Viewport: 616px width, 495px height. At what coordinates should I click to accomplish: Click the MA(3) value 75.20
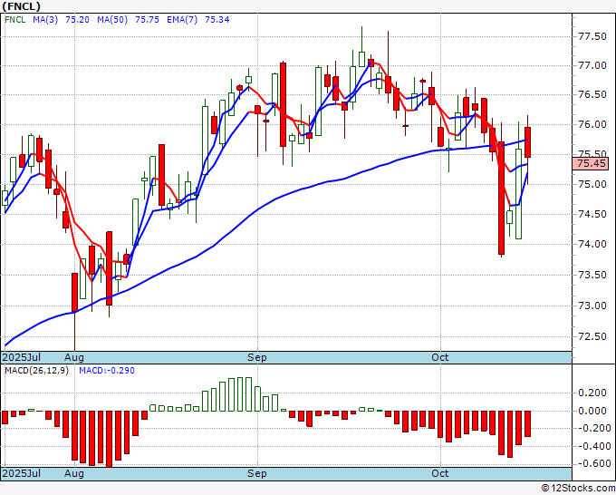point(77,20)
